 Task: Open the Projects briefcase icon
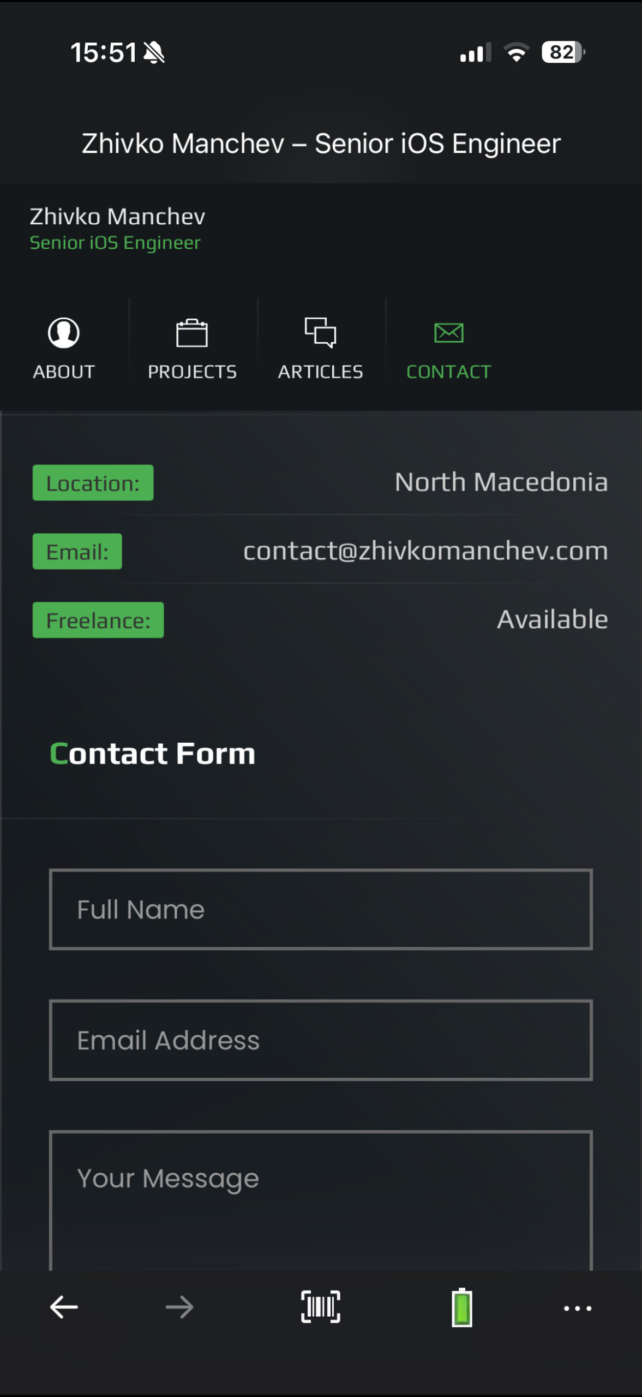tap(192, 332)
